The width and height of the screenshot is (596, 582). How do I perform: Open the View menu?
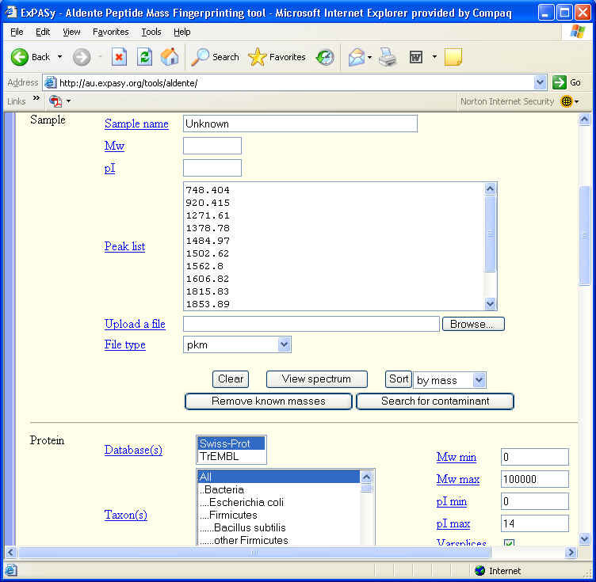[71, 32]
